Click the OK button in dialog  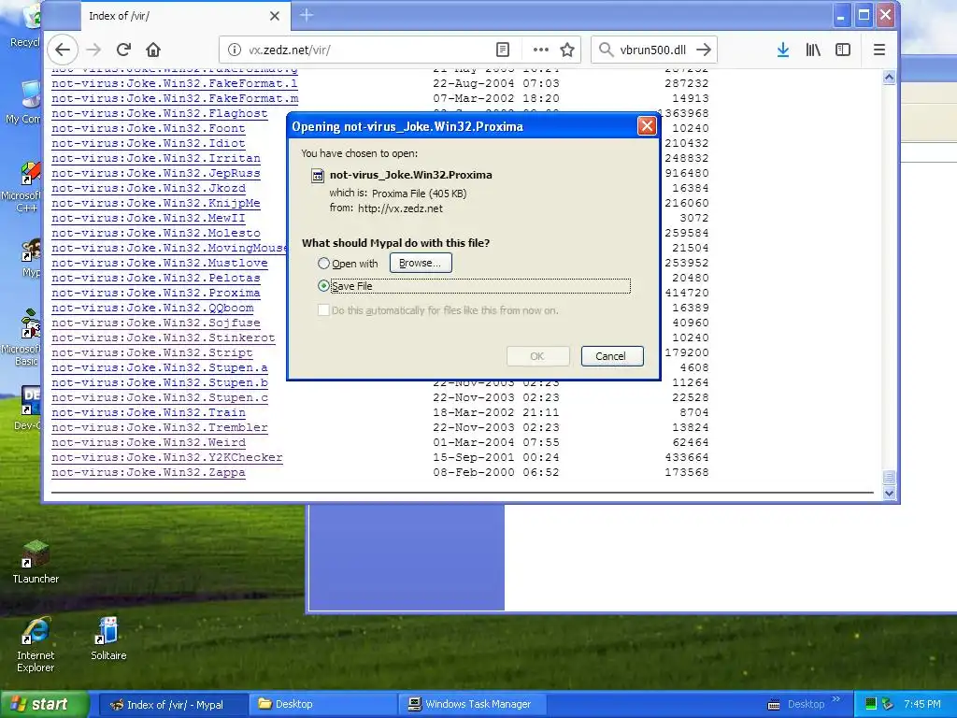pos(537,356)
